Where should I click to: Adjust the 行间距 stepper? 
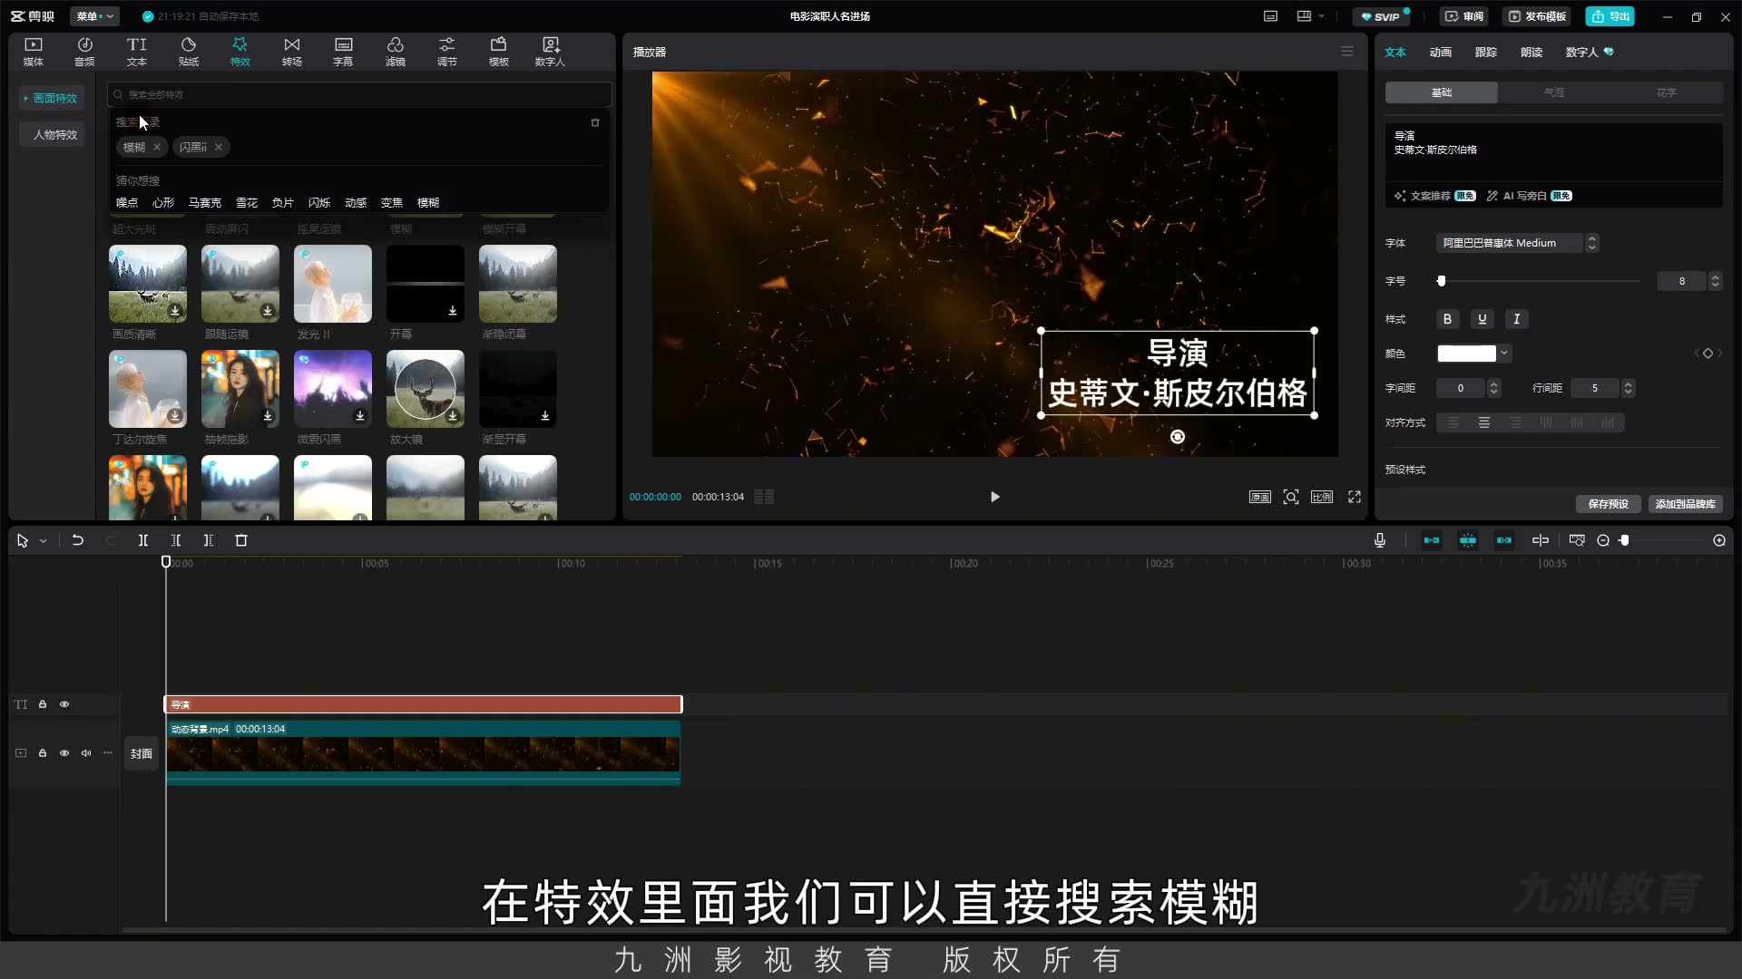(x=1629, y=388)
